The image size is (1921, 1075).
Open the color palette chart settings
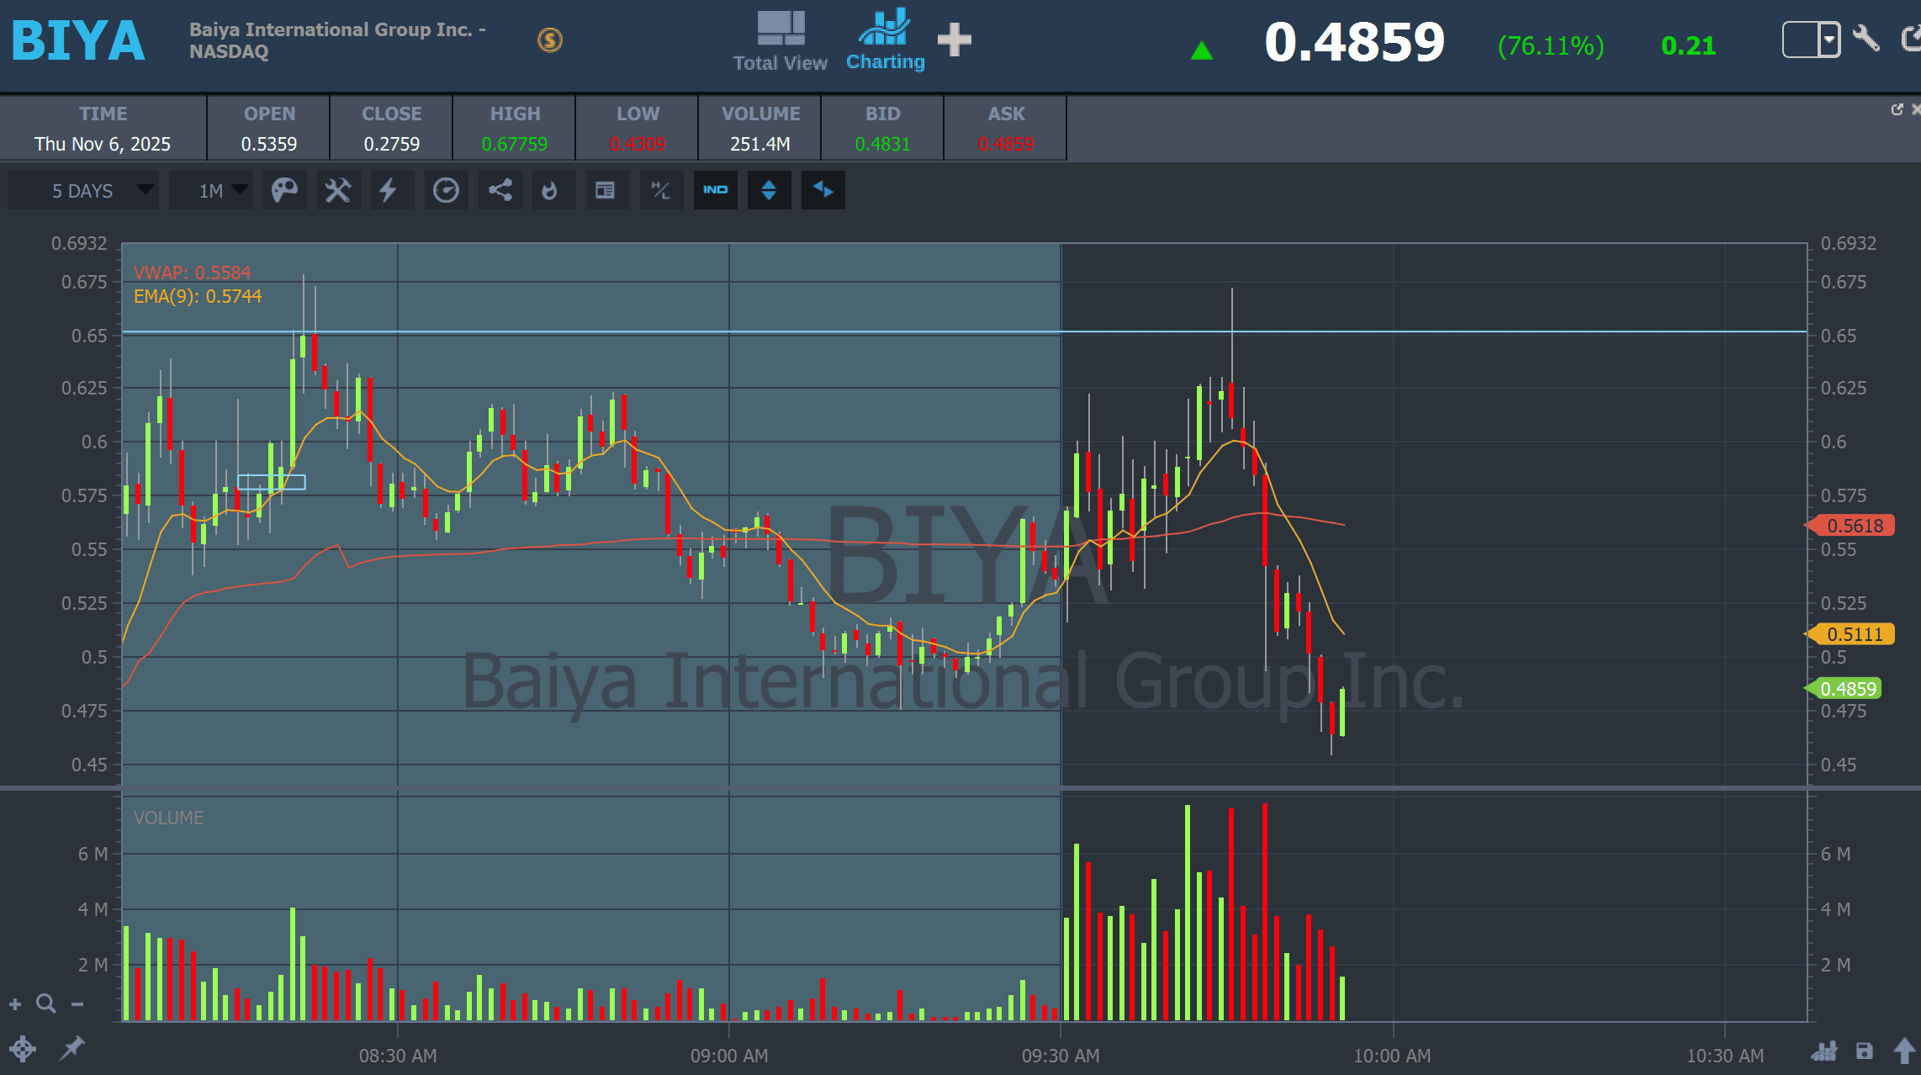tap(284, 190)
